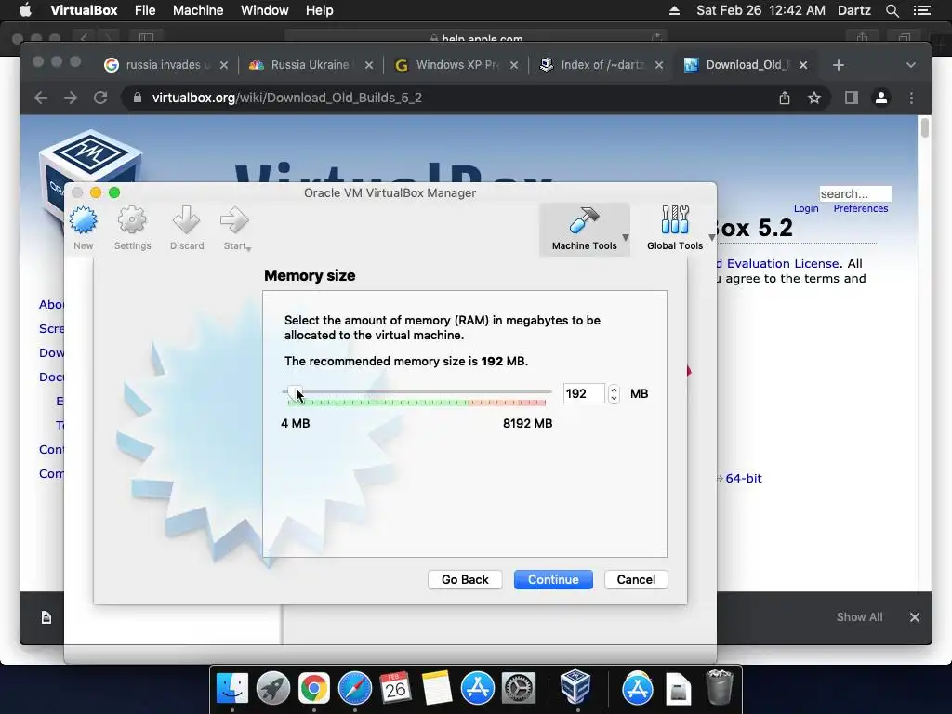Open Google Chrome from the Dock
Viewport: 952px width, 714px height.
[313, 688]
